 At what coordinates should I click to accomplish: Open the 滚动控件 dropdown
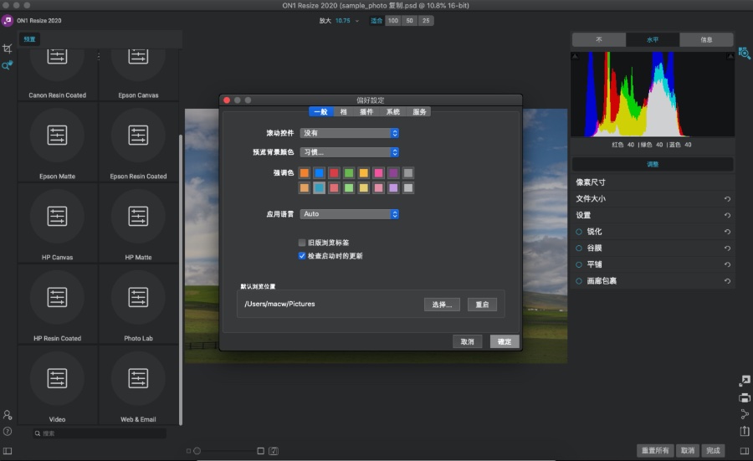(350, 133)
